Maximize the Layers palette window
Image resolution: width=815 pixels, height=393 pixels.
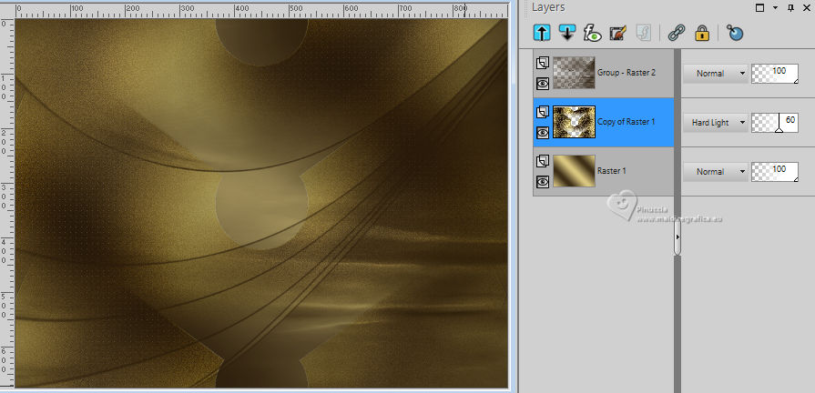[759, 8]
